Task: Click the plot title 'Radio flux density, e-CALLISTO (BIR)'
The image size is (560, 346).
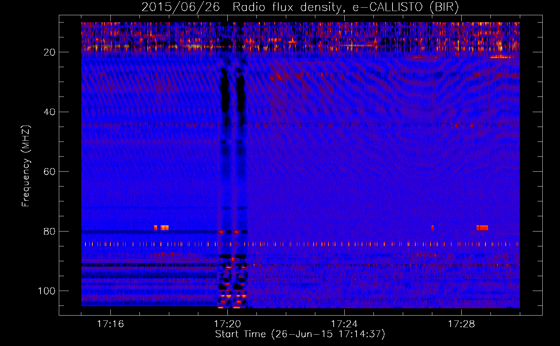Action: (x=345, y=7)
